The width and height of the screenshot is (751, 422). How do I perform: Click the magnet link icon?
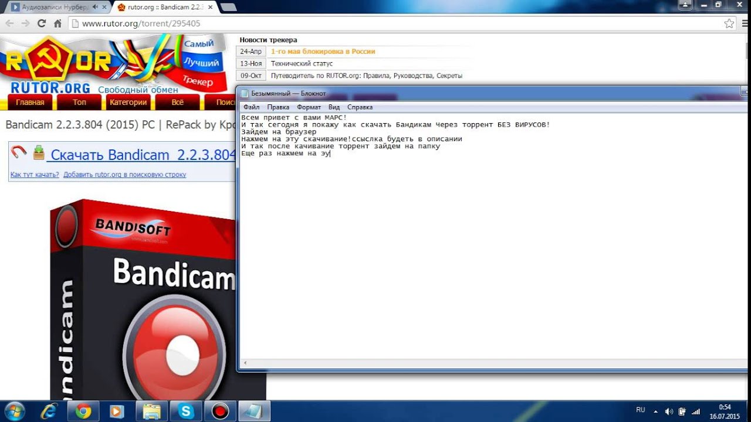click(x=19, y=152)
